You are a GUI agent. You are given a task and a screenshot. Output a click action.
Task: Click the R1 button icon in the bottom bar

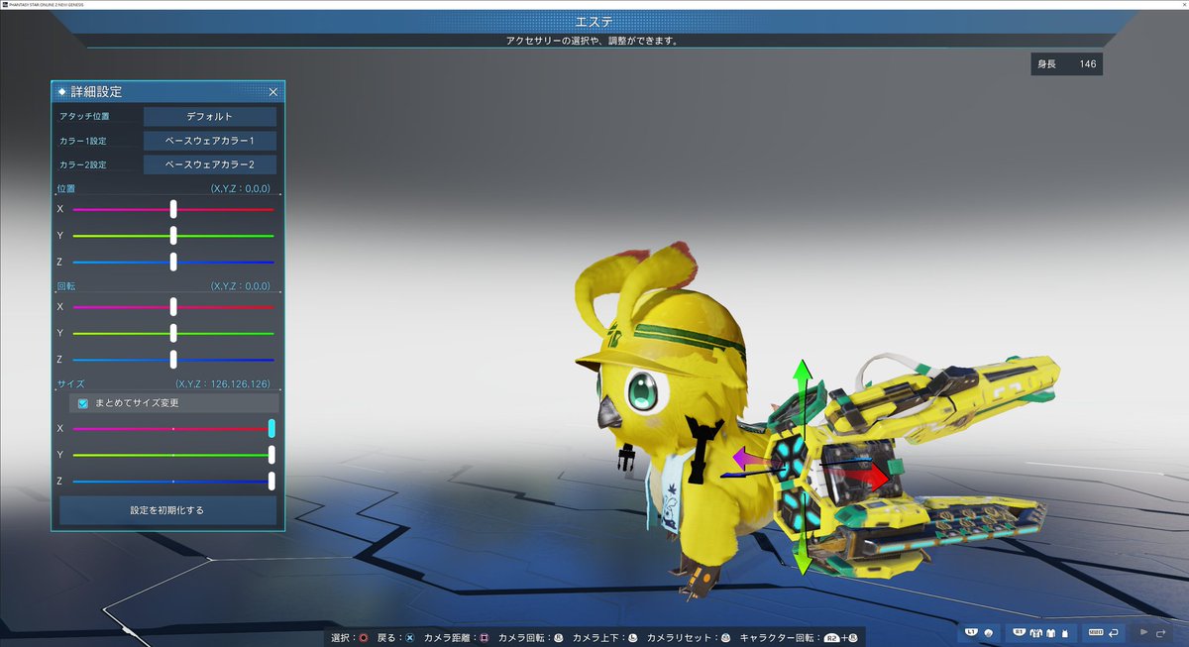(x=1019, y=631)
